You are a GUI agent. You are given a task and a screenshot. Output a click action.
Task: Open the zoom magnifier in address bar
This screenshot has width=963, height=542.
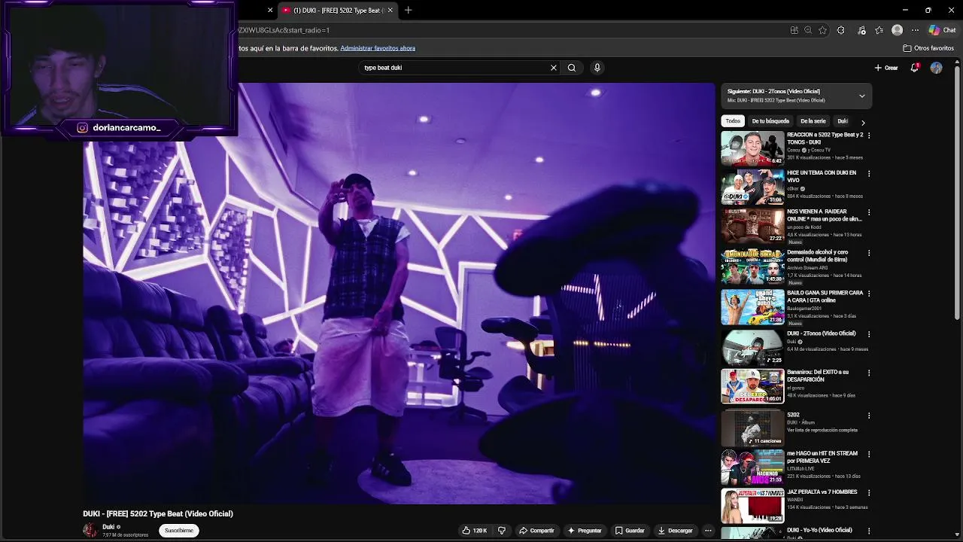tap(808, 30)
